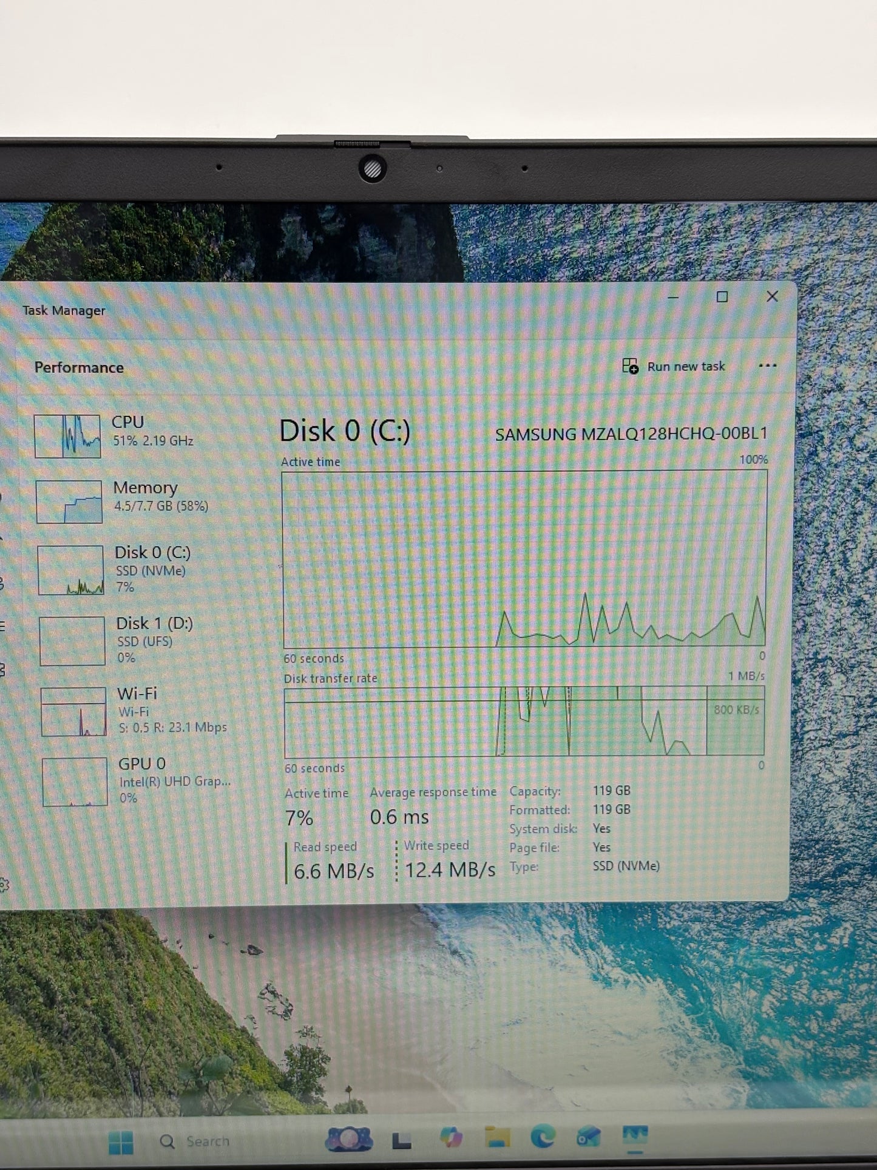Launch Copilot from the taskbar
Viewport: 877px width, 1170px height.
(x=450, y=1138)
